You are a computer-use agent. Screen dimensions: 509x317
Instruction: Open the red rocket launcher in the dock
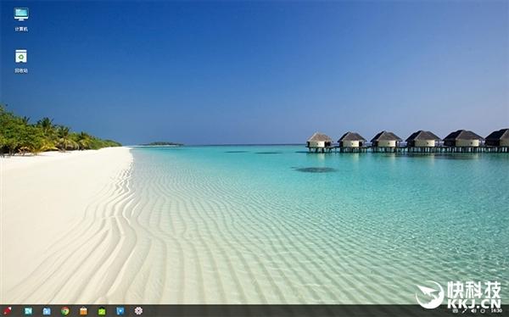(x=7, y=311)
